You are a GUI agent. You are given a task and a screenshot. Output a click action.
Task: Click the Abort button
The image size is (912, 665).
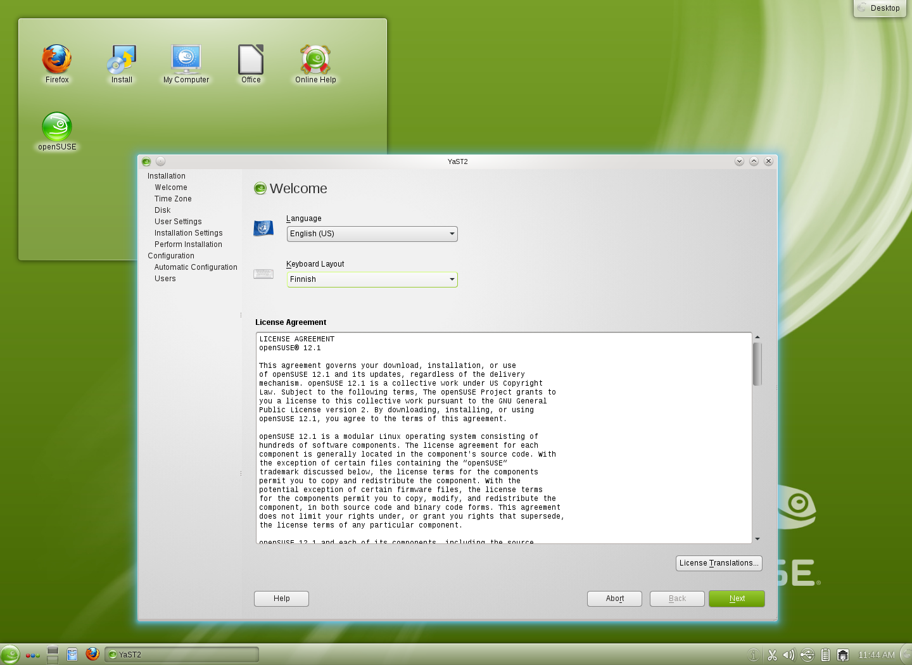click(x=615, y=598)
